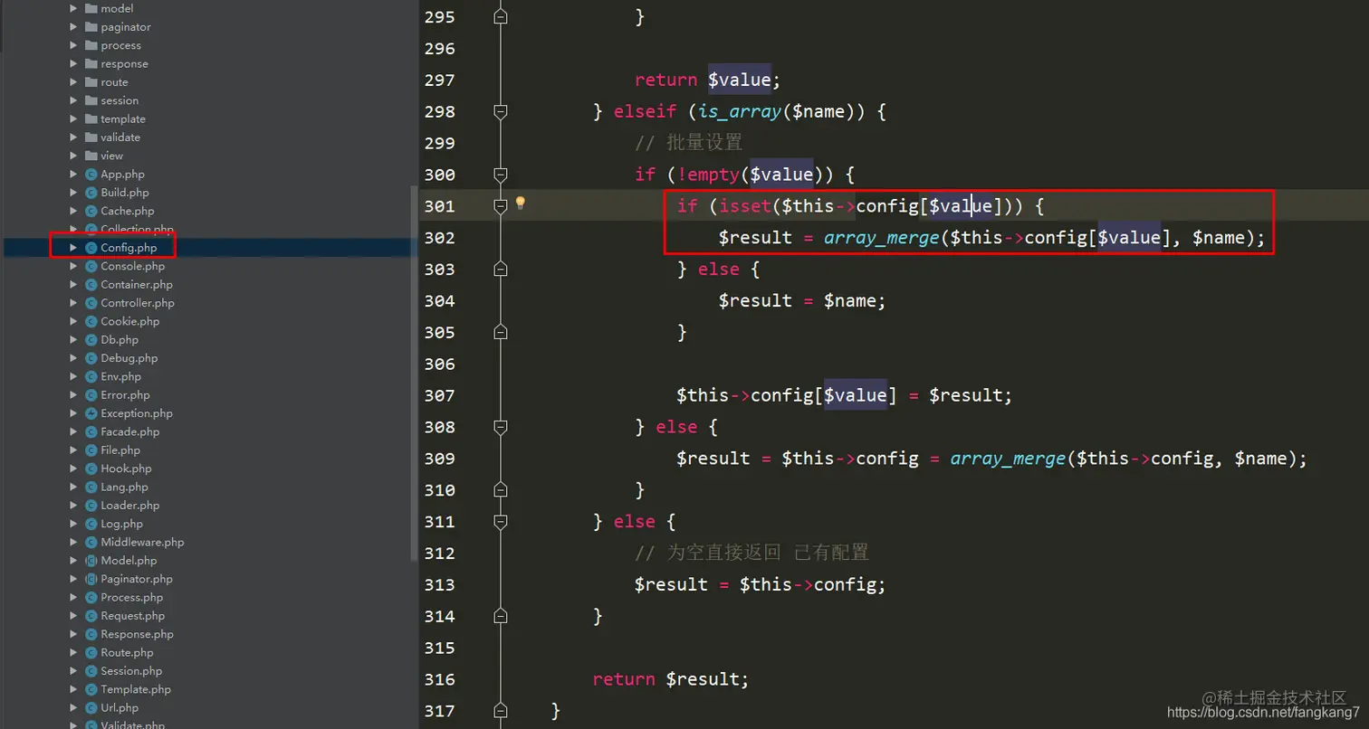This screenshot has width=1369, height=729.
Task: Click the folder icon of the model directory
Action: (x=91, y=9)
